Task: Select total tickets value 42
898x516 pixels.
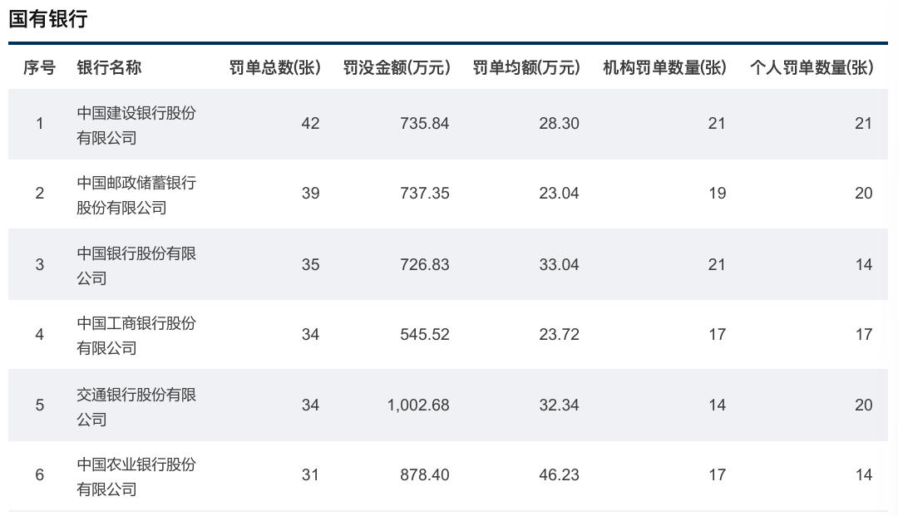Action: coord(310,123)
